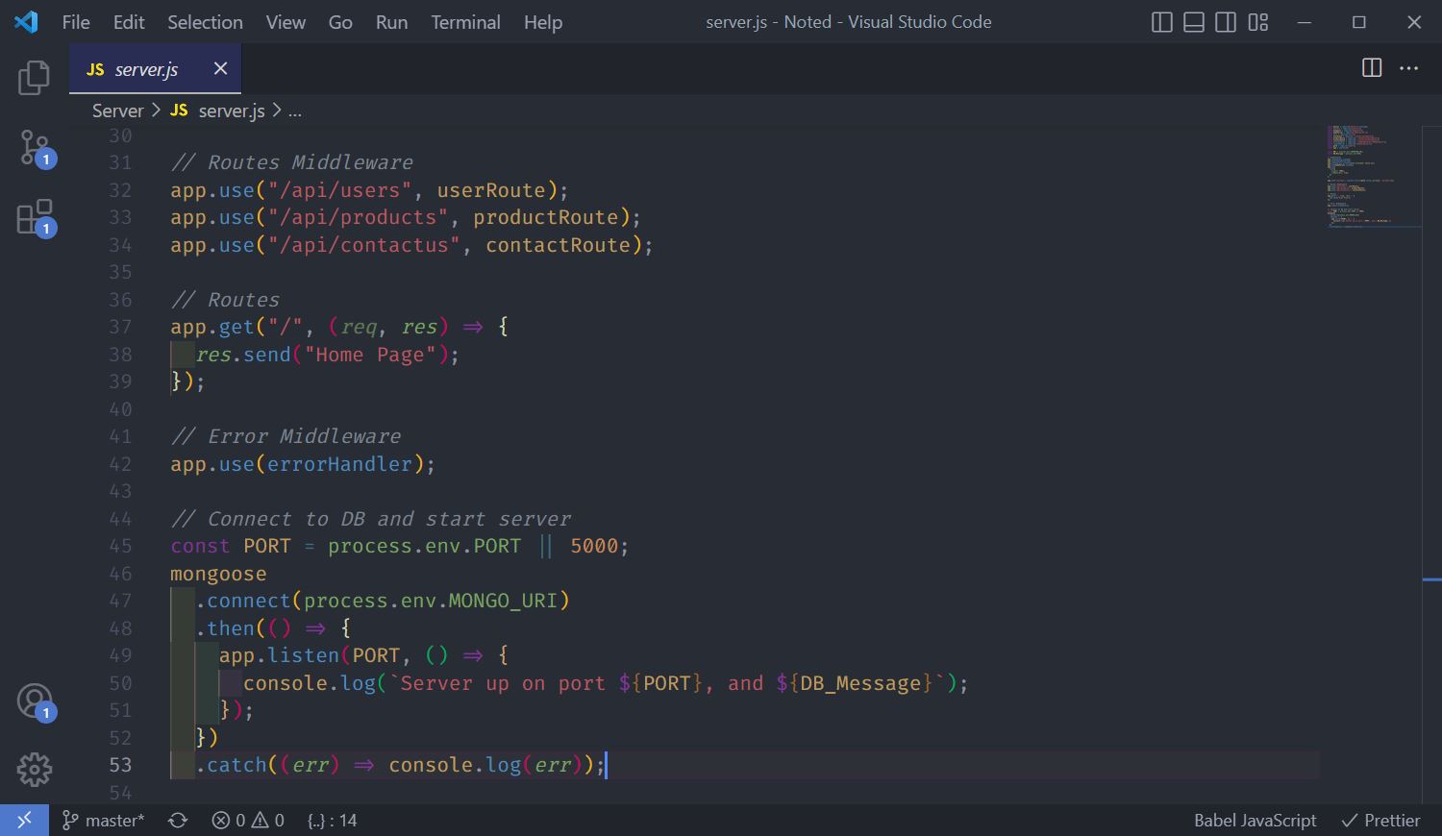Viewport: 1442px width, 836px height.
Task: Click the VS Code logo icon
Action: coord(26,21)
